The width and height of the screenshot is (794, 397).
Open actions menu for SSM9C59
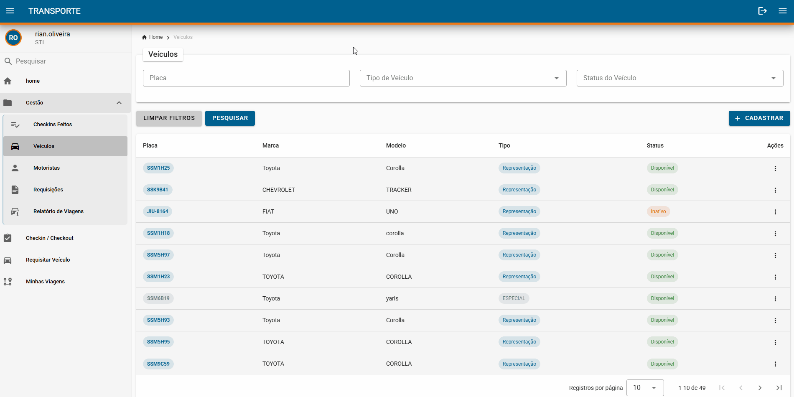pyautogui.click(x=775, y=364)
